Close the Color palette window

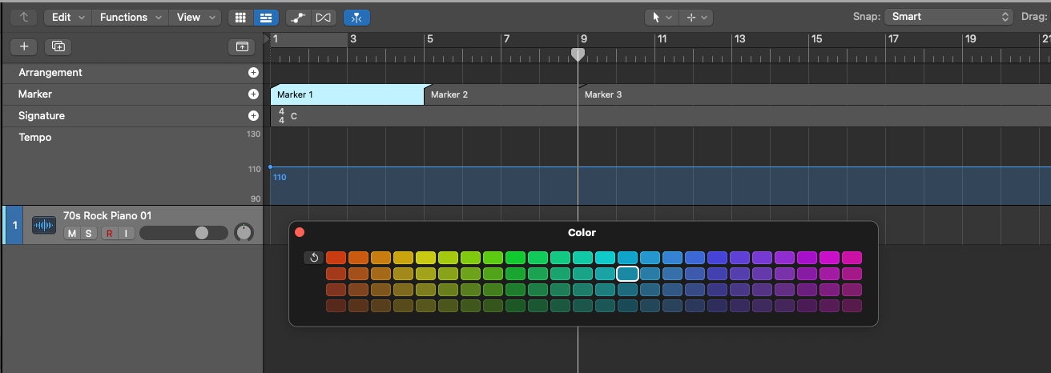[300, 232]
